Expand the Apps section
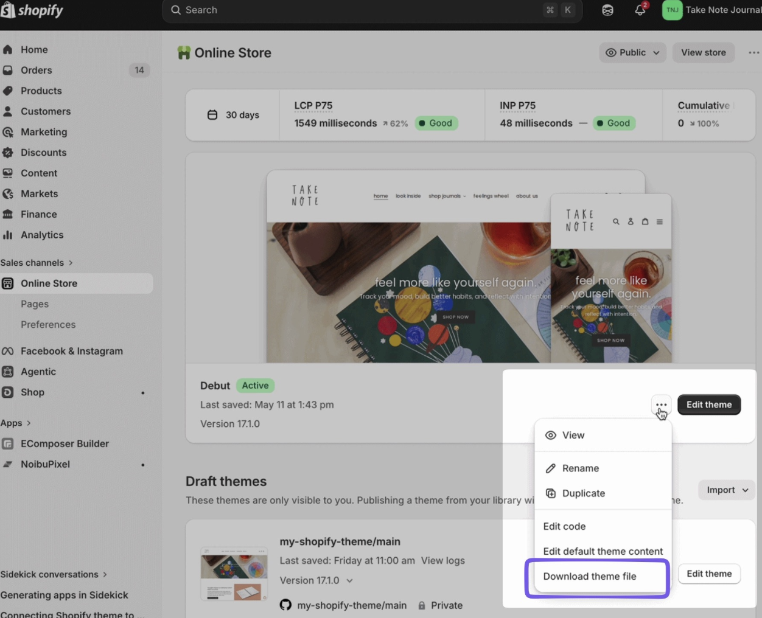762x618 pixels. [15, 424]
